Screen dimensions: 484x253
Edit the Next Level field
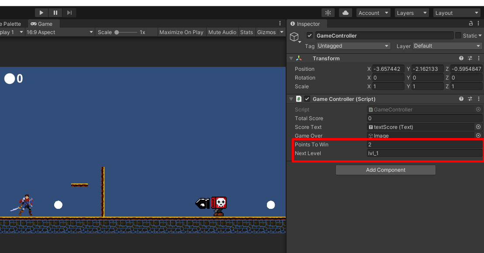coord(425,153)
